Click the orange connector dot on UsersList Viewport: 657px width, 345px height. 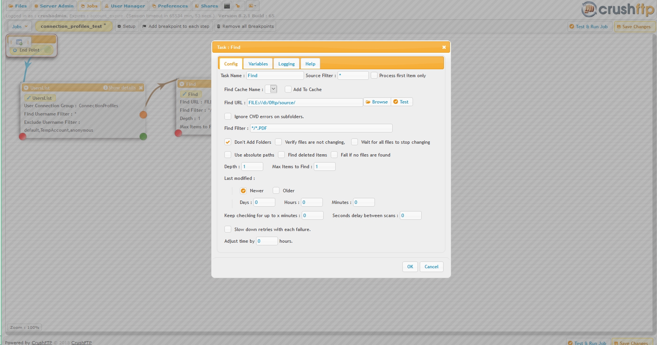coord(143,115)
